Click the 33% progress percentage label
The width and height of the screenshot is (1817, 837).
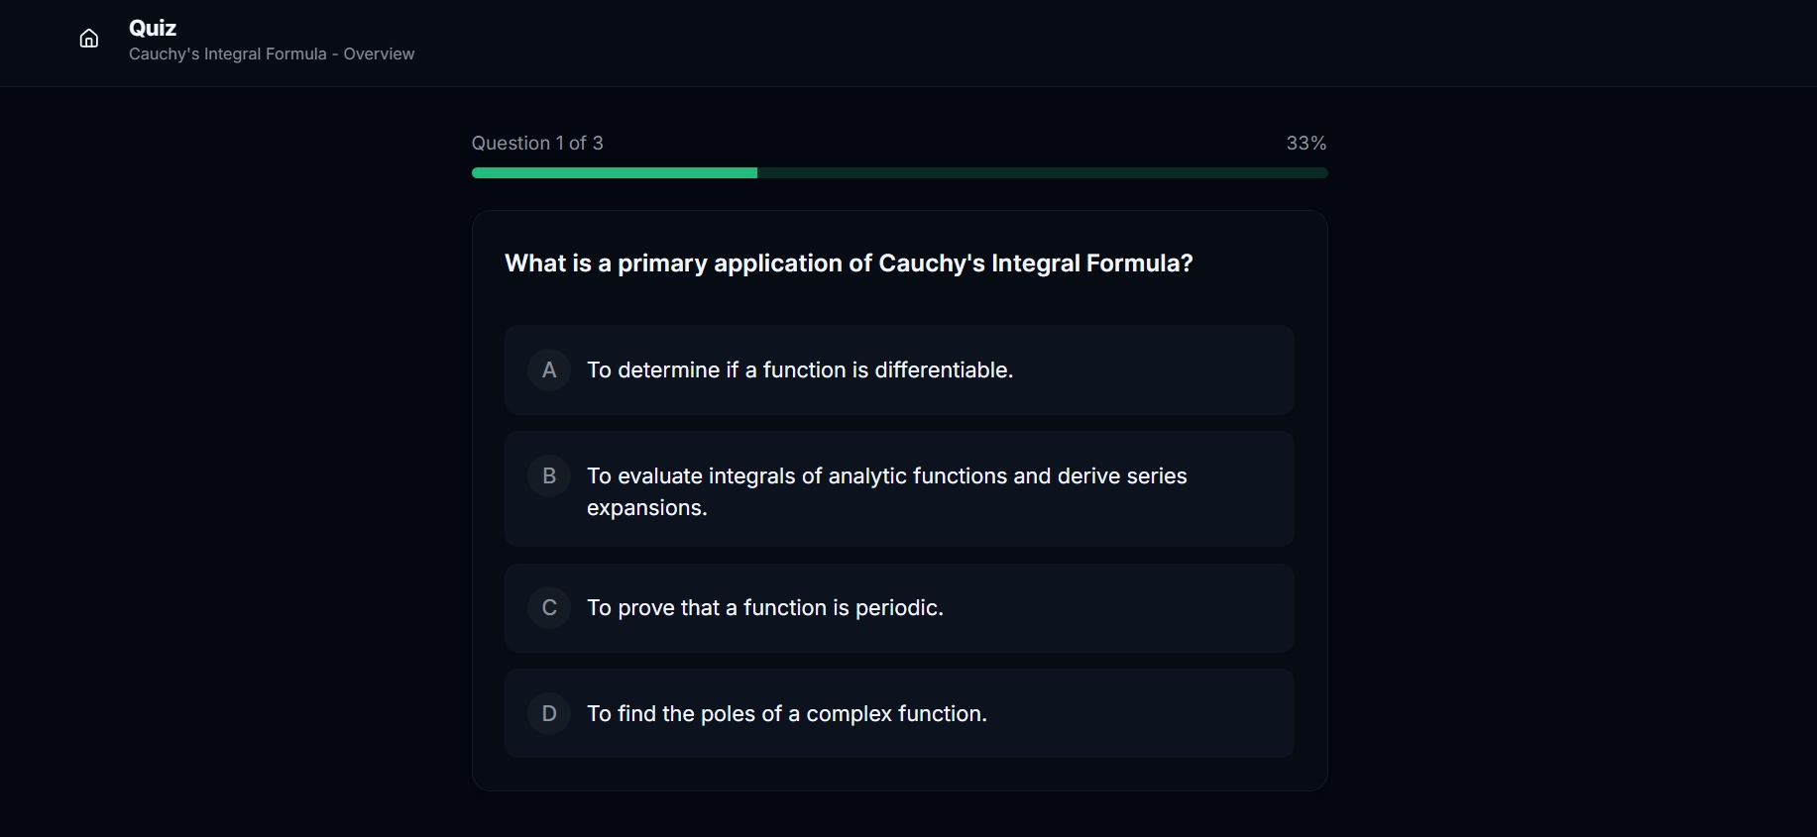tap(1306, 143)
